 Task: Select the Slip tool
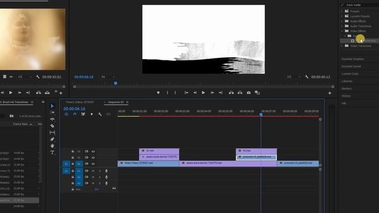pyautogui.click(x=52, y=133)
